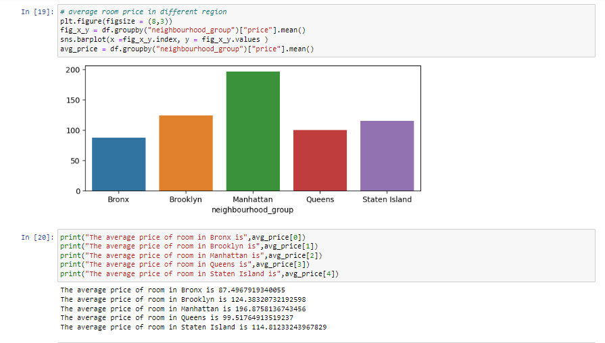Click the In [19] cell prompt
Image resolution: width=605 pixels, height=343 pixels.
[37, 12]
